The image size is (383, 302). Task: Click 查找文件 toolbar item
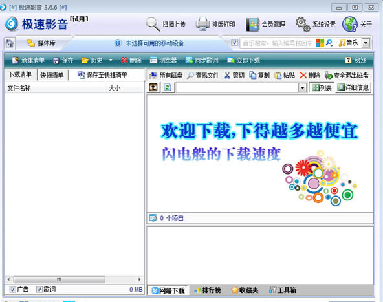tap(203, 76)
